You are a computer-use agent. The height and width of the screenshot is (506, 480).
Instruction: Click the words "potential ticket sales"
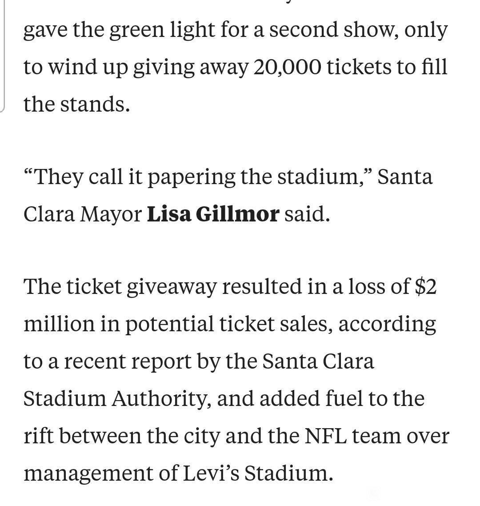coord(229,324)
